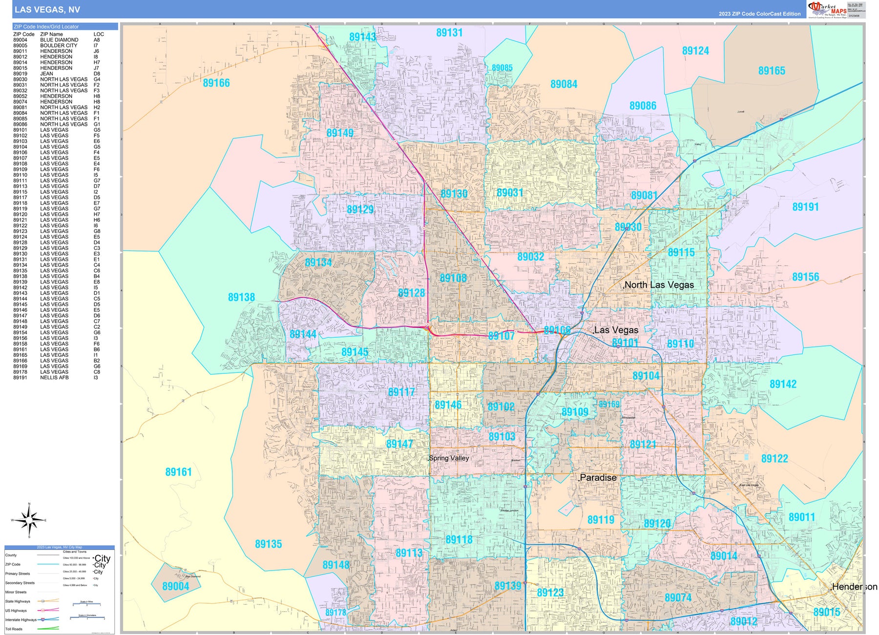Click the Toll Roads green line in legend

(48, 629)
